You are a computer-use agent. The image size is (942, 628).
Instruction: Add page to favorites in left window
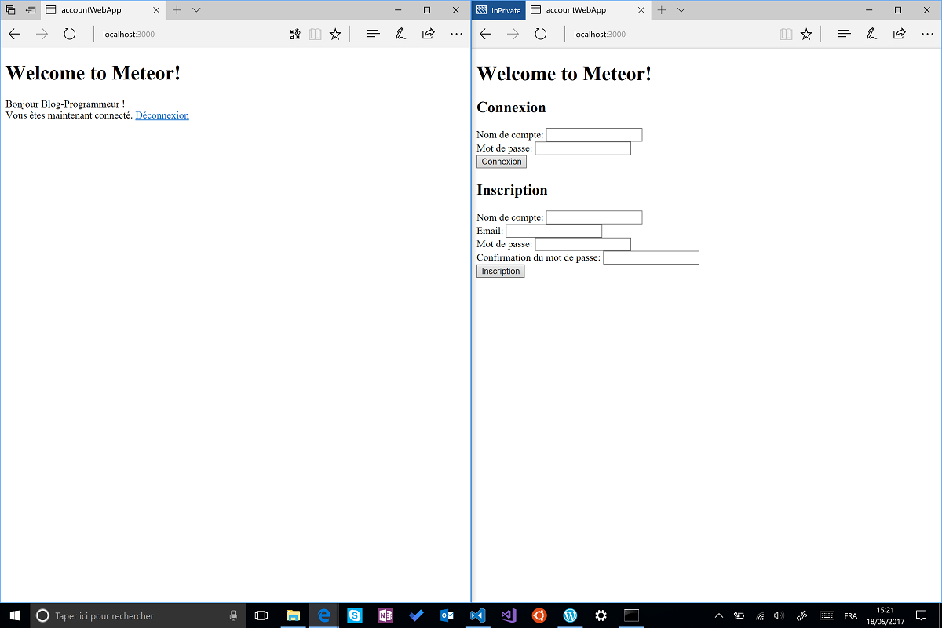point(335,34)
